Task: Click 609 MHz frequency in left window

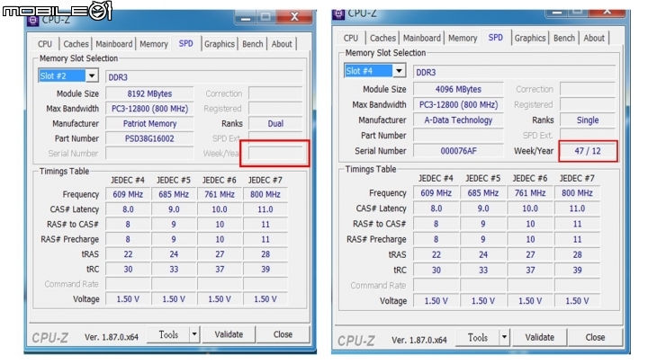Action: [x=128, y=194]
